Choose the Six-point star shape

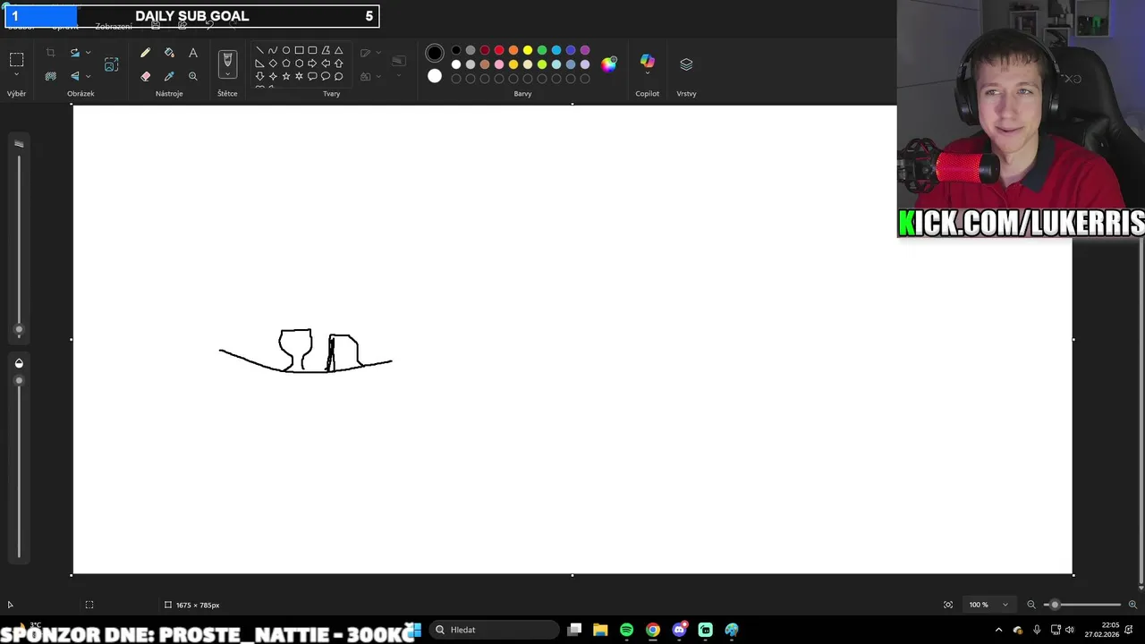click(x=299, y=76)
